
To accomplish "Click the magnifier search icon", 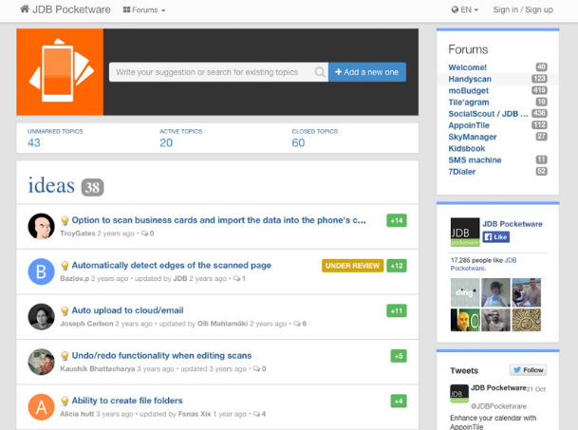I will click(320, 72).
